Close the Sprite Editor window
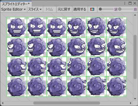 tap(135, 3)
